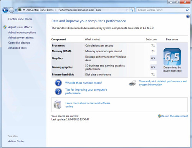This screenshot has height=148, width=192.
Task: Open the Help question mark icon
Action: (188, 17)
